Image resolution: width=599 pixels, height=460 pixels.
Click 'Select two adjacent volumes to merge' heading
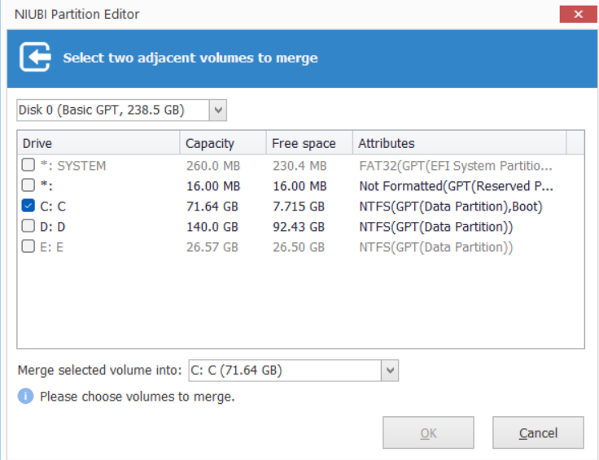pos(190,58)
